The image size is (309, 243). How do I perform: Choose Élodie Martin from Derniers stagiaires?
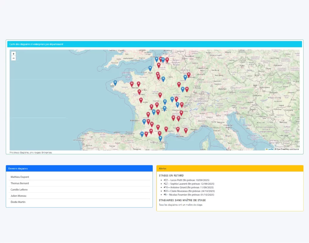click(18, 202)
